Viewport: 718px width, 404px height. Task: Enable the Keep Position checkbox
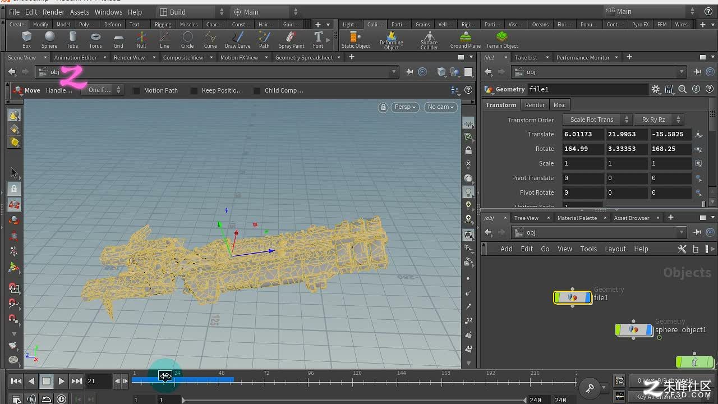(194, 90)
